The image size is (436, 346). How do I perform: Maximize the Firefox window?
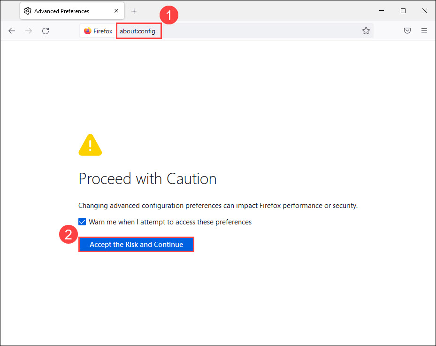[403, 11]
